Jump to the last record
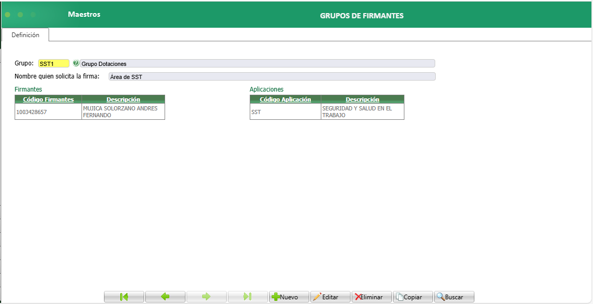The height and width of the screenshot is (304, 593). coord(248,297)
